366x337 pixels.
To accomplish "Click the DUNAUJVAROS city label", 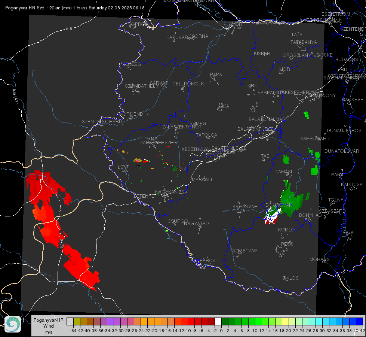I will [x=344, y=131].
